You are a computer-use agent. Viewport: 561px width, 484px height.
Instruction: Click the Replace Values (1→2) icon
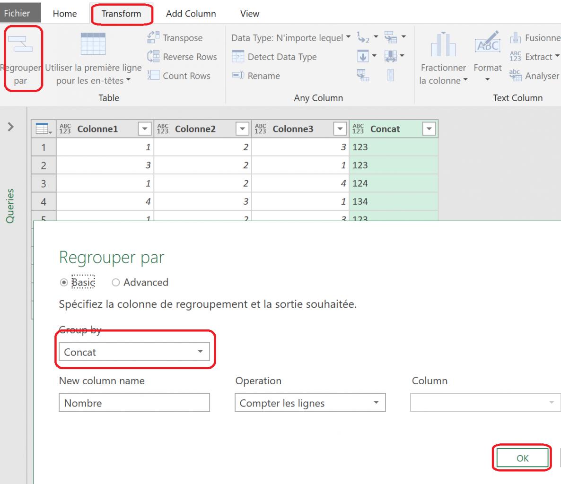tap(363, 37)
